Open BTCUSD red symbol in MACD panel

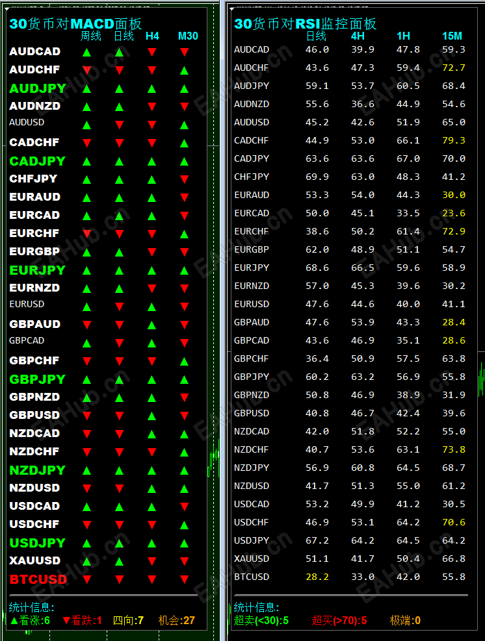coord(38,579)
